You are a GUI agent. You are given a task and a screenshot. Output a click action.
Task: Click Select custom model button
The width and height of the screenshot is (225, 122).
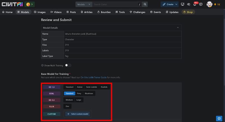78,114
